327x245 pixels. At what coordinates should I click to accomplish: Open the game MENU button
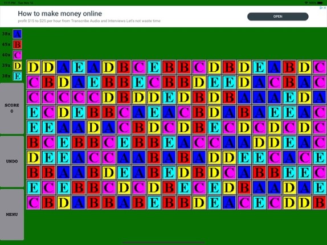pos(12,215)
